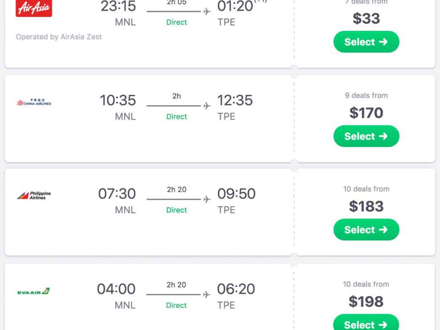Click the 10:35 MNL departure time

[118, 100]
